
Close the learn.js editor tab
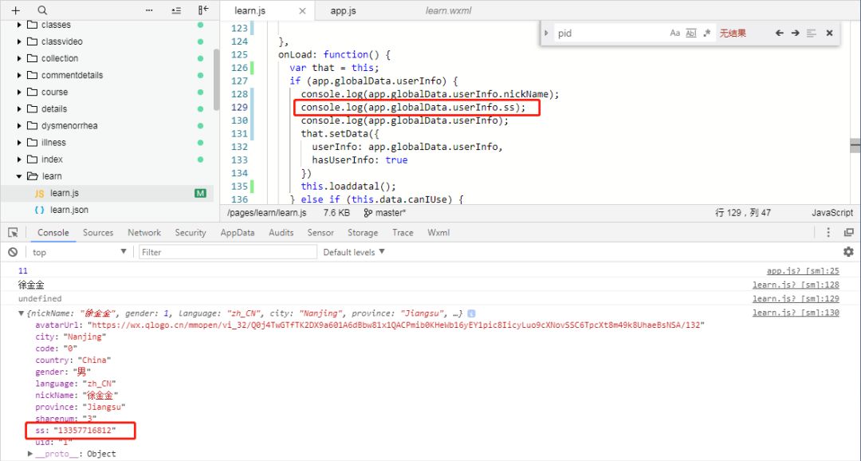tap(303, 11)
